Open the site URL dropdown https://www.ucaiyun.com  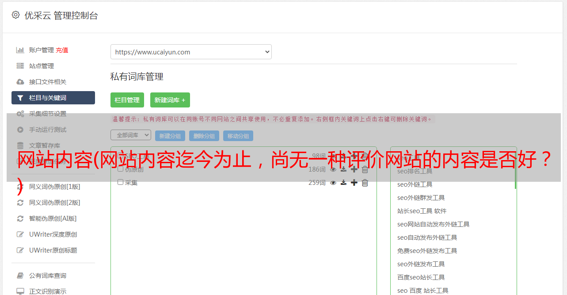click(x=191, y=52)
